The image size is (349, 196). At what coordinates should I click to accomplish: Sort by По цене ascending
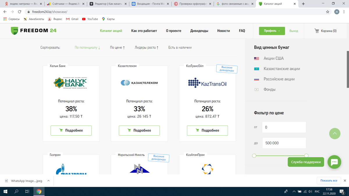(x=117, y=47)
